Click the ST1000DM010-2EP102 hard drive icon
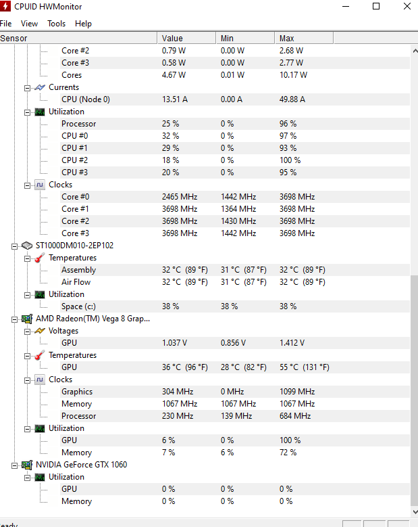The height and width of the screenshot is (527, 418). tap(27, 246)
